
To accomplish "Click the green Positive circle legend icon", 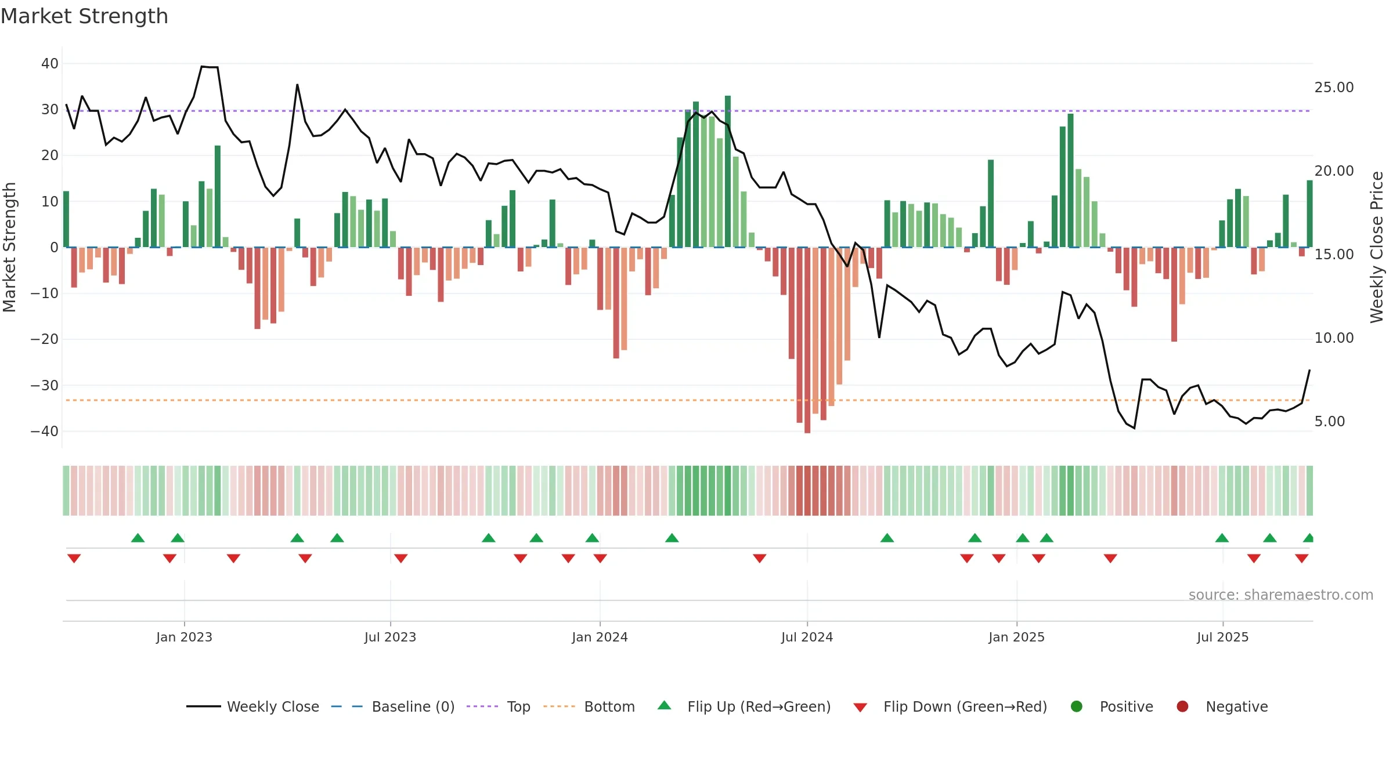I will (x=1077, y=706).
